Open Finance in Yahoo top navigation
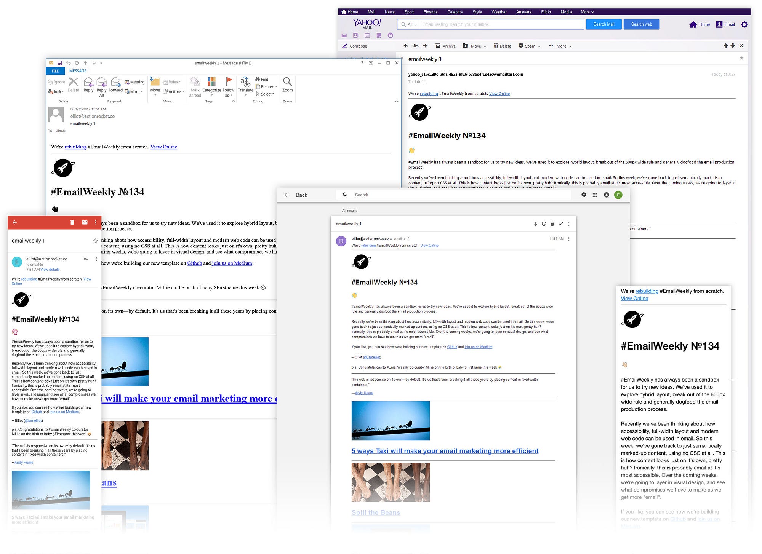This screenshot has width=762, height=554. tap(431, 12)
